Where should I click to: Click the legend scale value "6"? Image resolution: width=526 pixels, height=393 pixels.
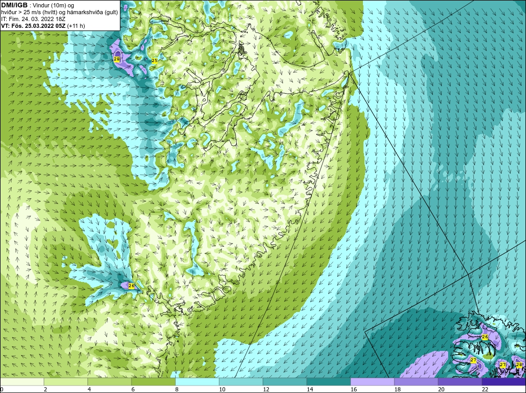click(x=133, y=389)
